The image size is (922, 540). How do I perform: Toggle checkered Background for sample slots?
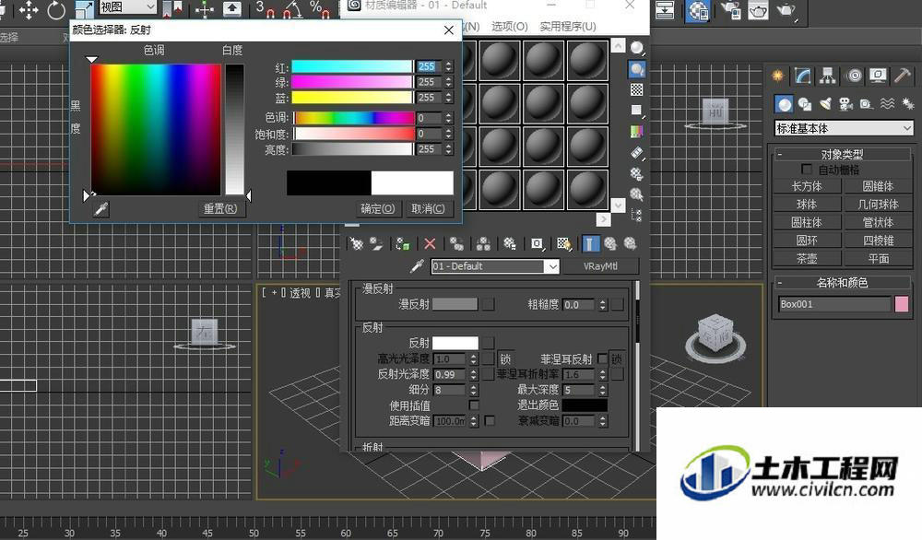637,90
